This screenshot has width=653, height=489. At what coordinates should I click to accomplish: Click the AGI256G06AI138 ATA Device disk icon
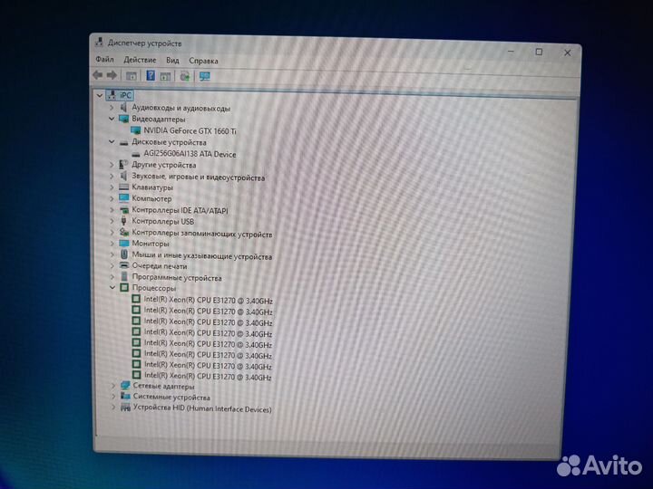(x=136, y=154)
